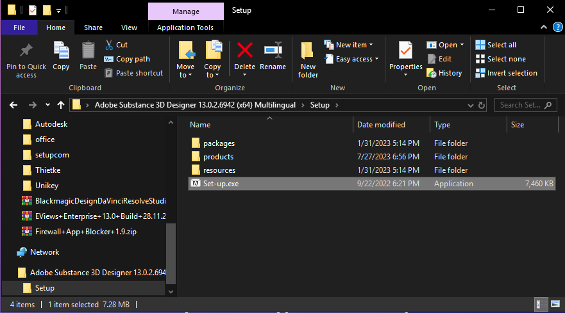Switch to the Home tab
Screen dimensions: 565x313
pyautogui.click(x=56, y=28)
